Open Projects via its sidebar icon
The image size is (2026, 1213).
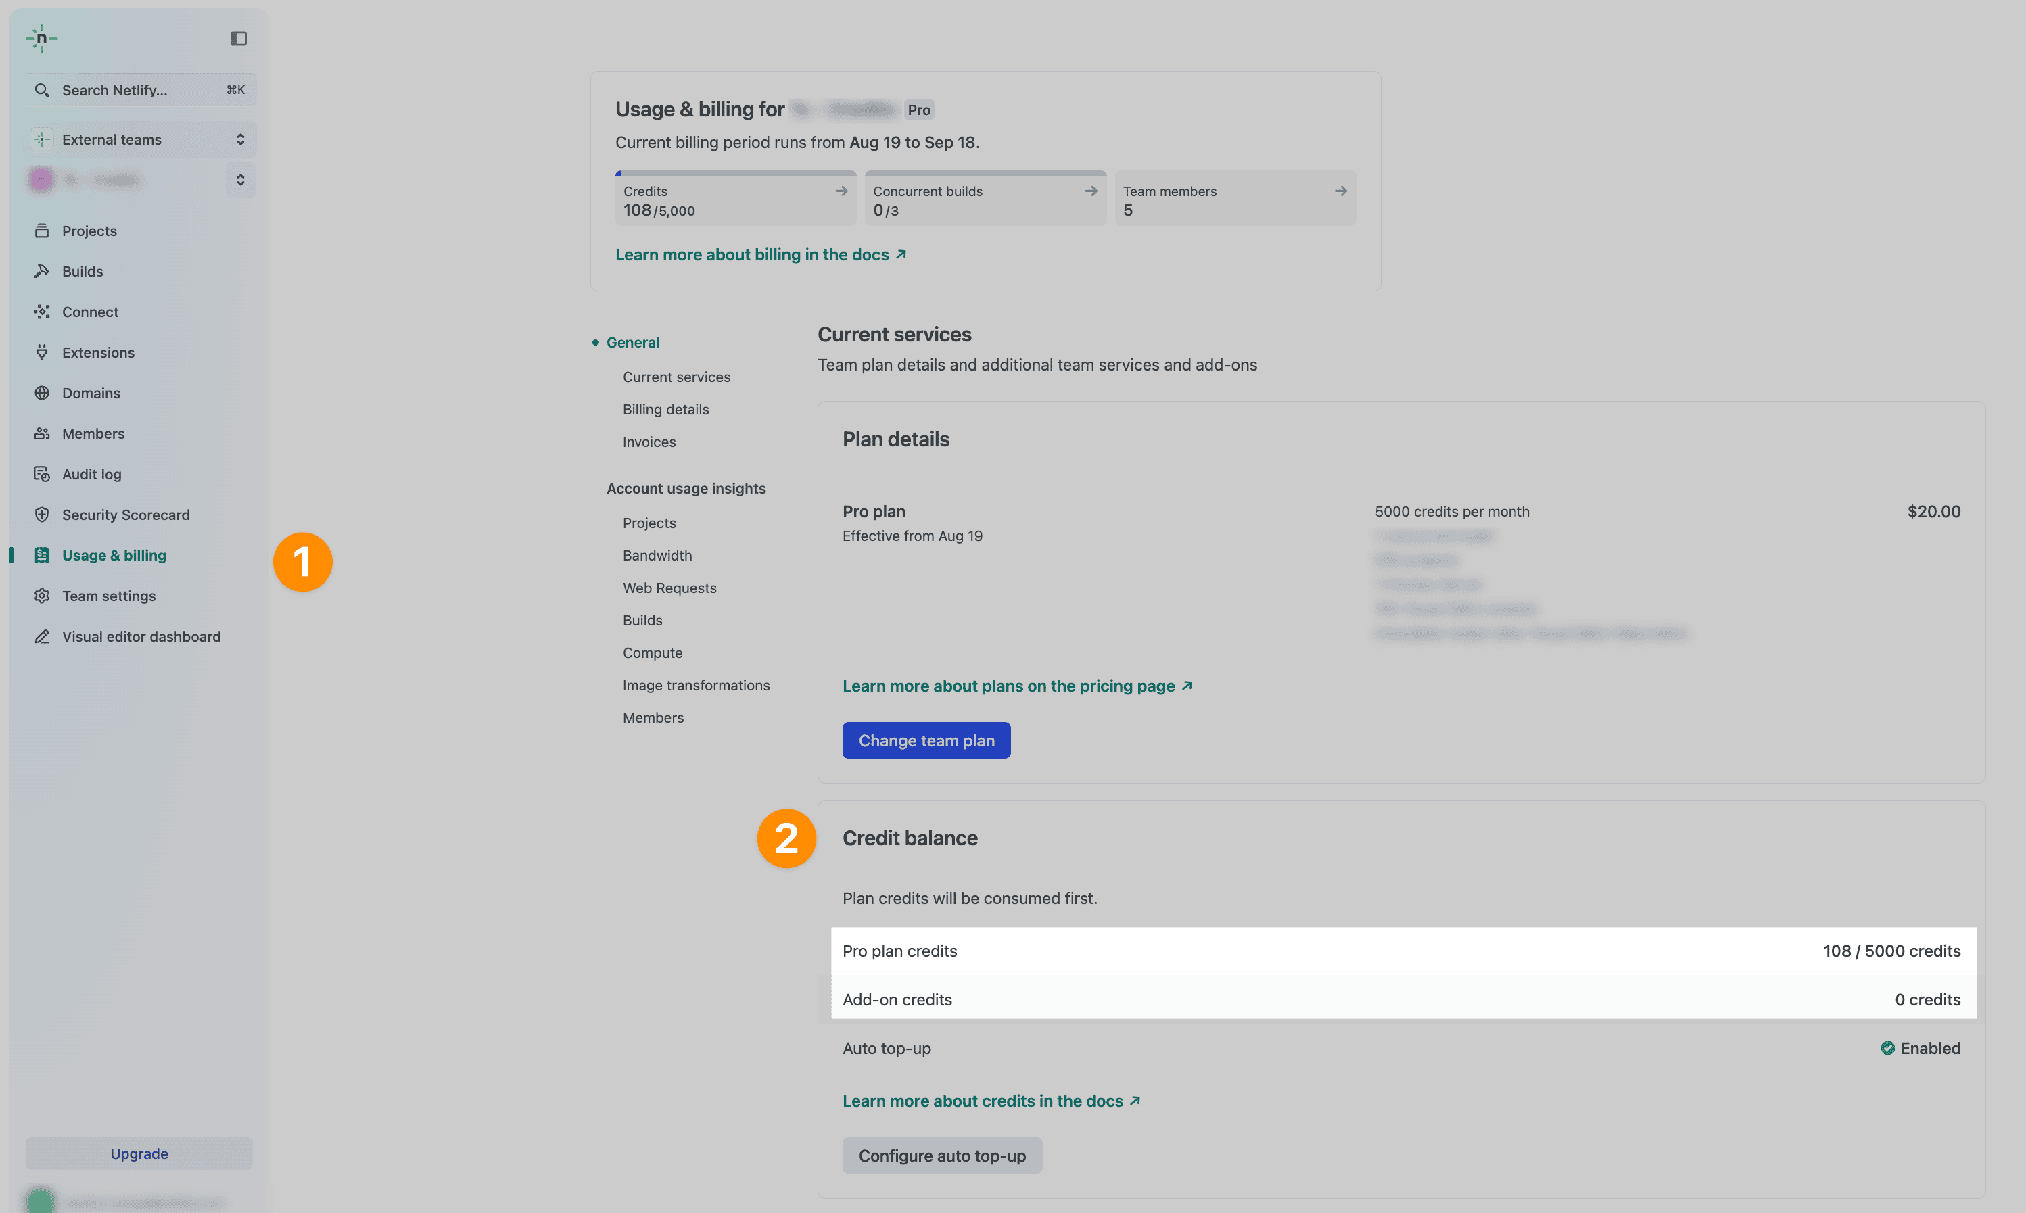click(x=42, y=231)
